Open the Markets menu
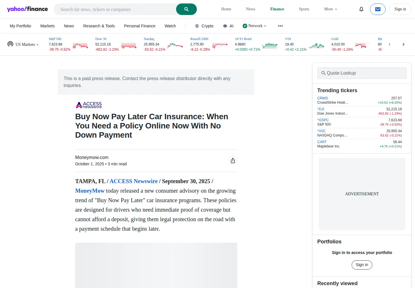This screenshot has width=415, height=288. click(48, 26)
